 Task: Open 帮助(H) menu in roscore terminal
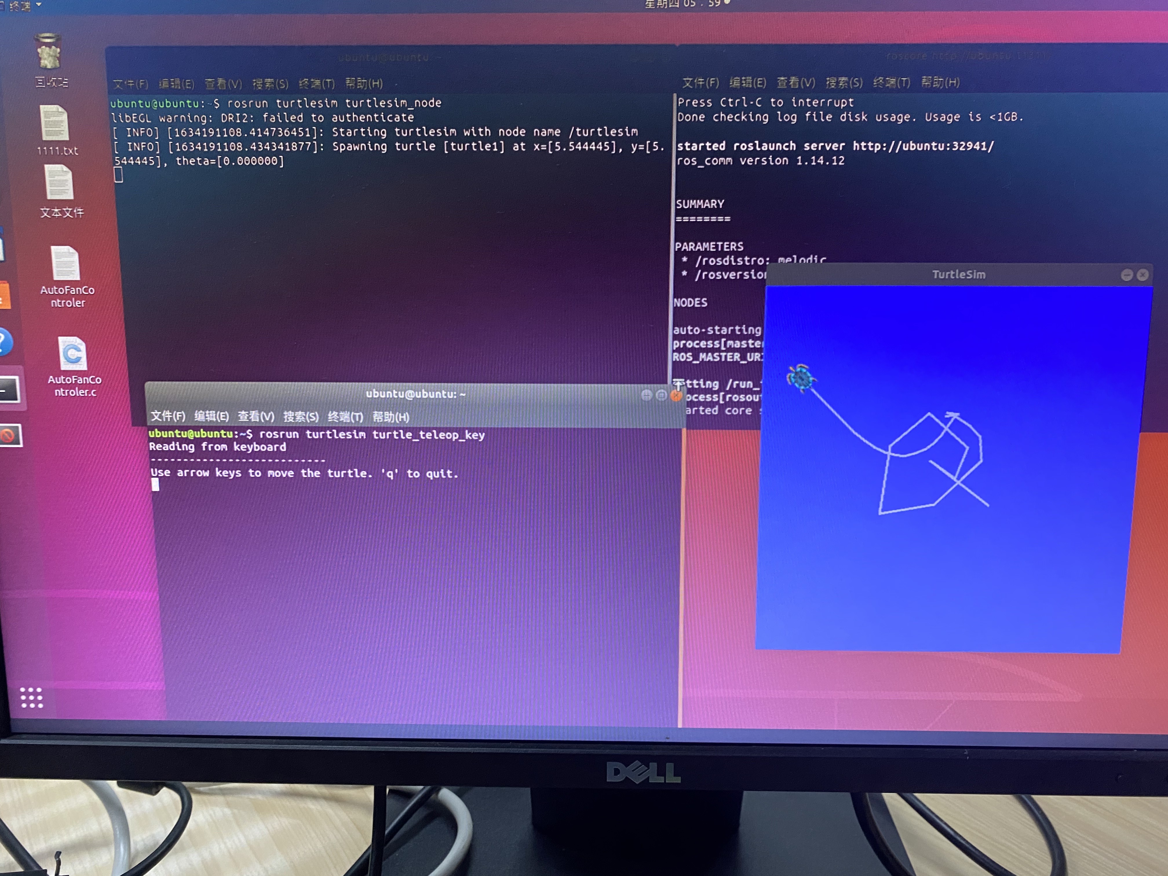(940, 83)
